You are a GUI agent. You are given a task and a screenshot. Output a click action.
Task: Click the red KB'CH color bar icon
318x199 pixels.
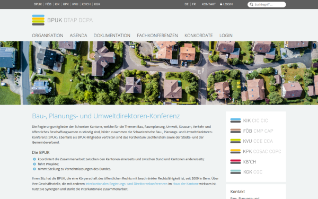point(235,162)
